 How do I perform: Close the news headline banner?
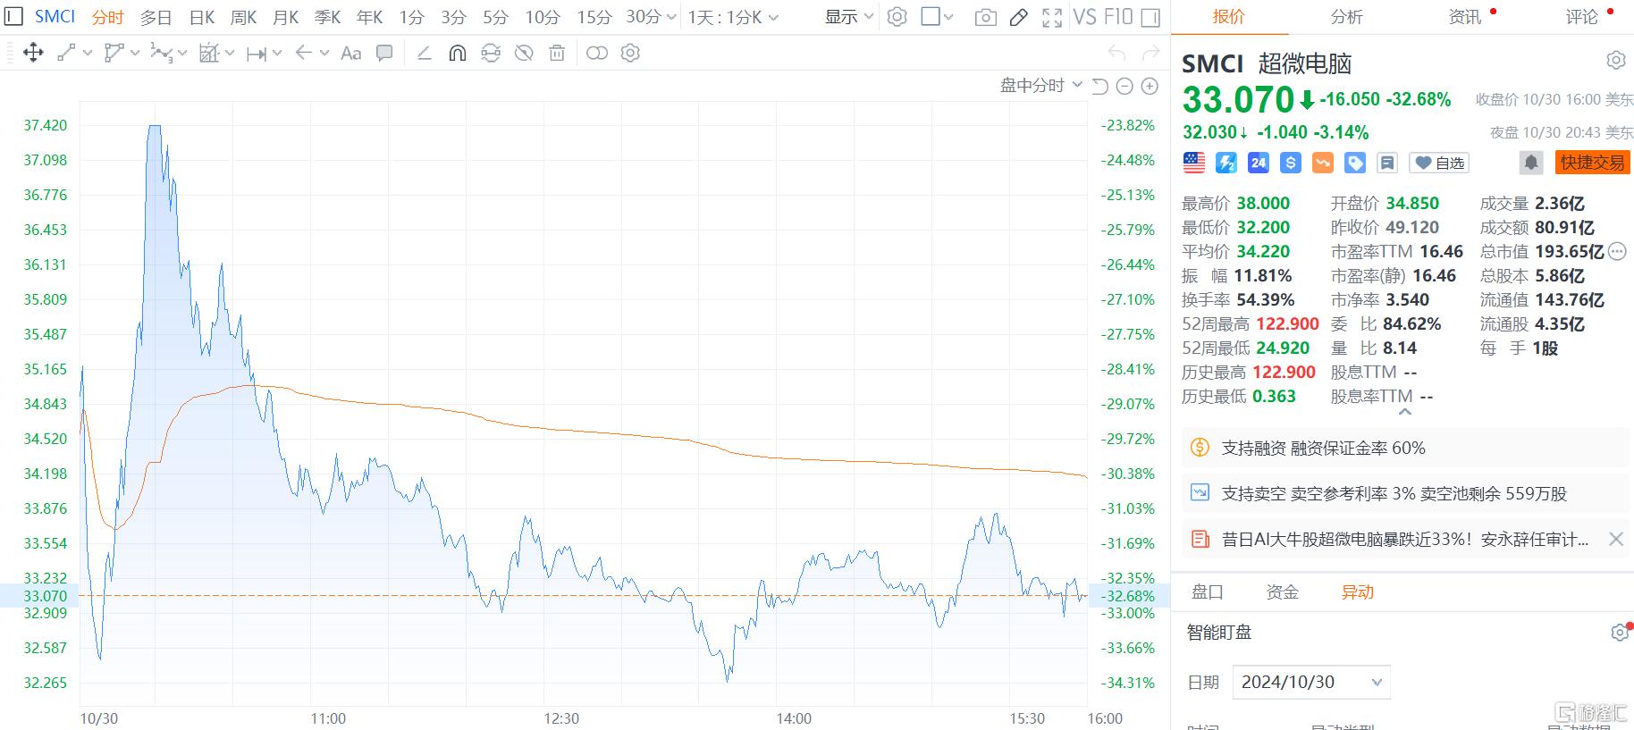(x=1615, y=539)
